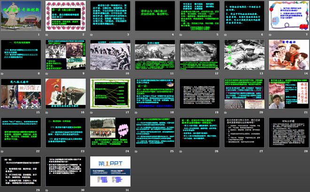Image resolution: width=310 pixels, height=192 pixels.
Task: Select slide 6 thumbnail
Action: (244, 16)
